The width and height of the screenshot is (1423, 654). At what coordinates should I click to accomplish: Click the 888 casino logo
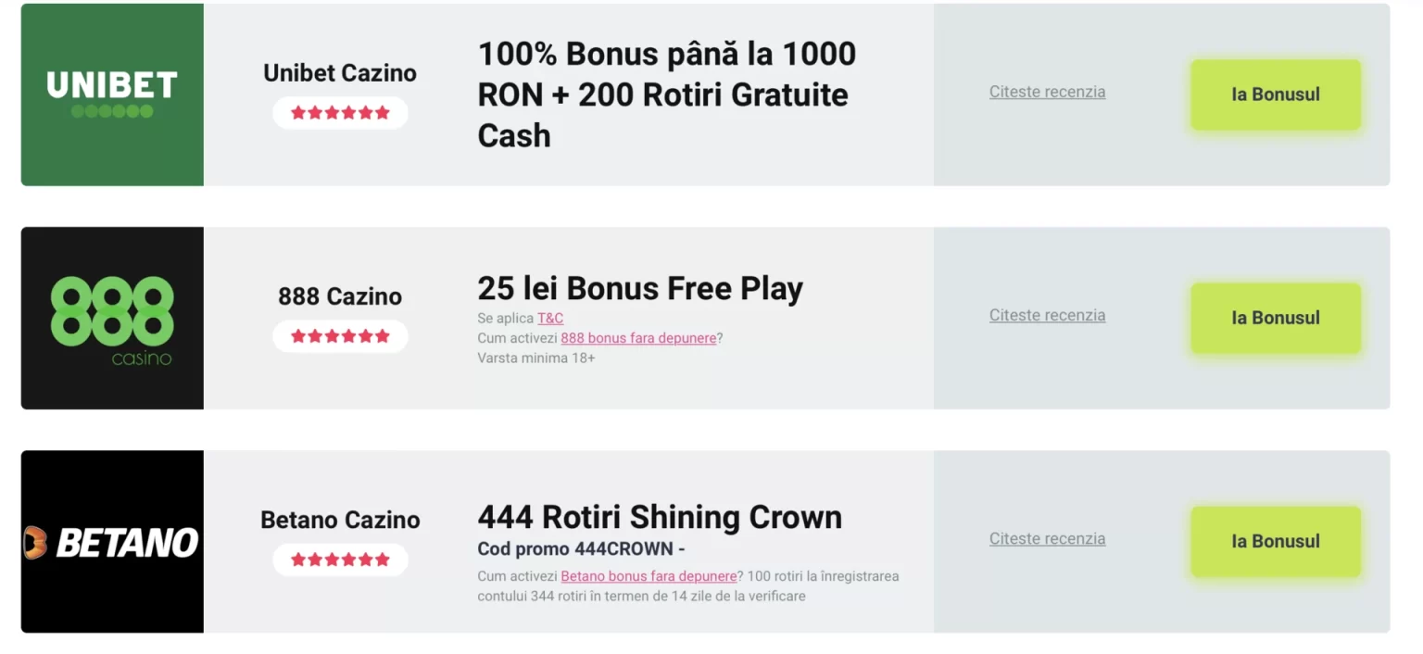click(112, 318)
